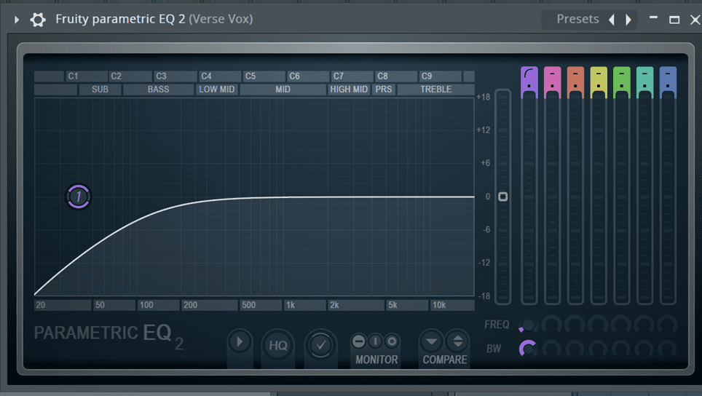This screenshot has height=396, width=702.
Task: Select the teal band 6 slider handle
Action: (x=644, y=83)
